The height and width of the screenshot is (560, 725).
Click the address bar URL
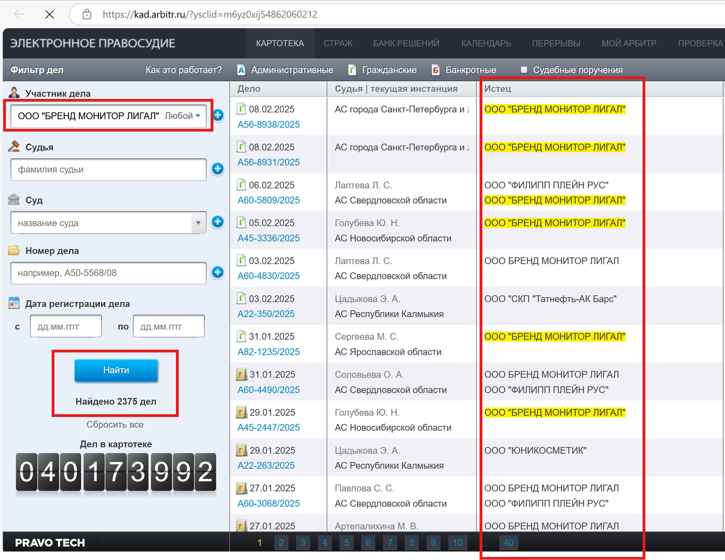pos(210,14)
